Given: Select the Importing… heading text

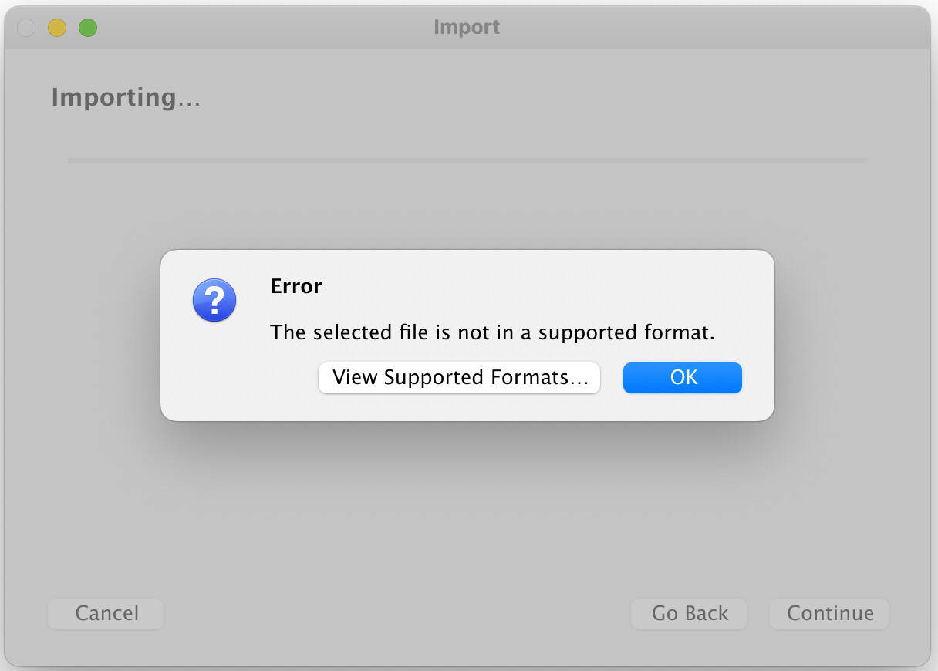Looking at the screenshot, I should tap(126, 98).
